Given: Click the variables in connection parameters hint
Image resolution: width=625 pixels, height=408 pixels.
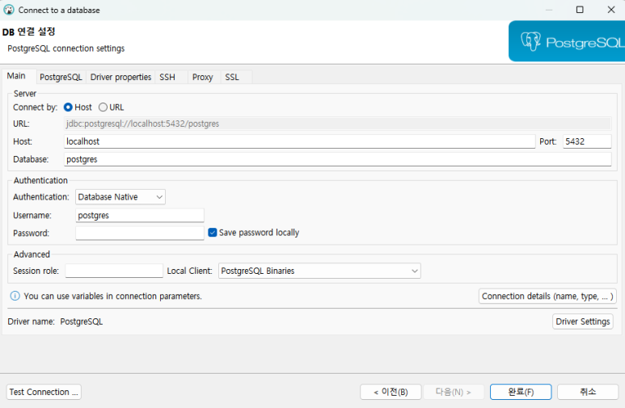Looking at the screenshot, I should (x=113, y=296).
